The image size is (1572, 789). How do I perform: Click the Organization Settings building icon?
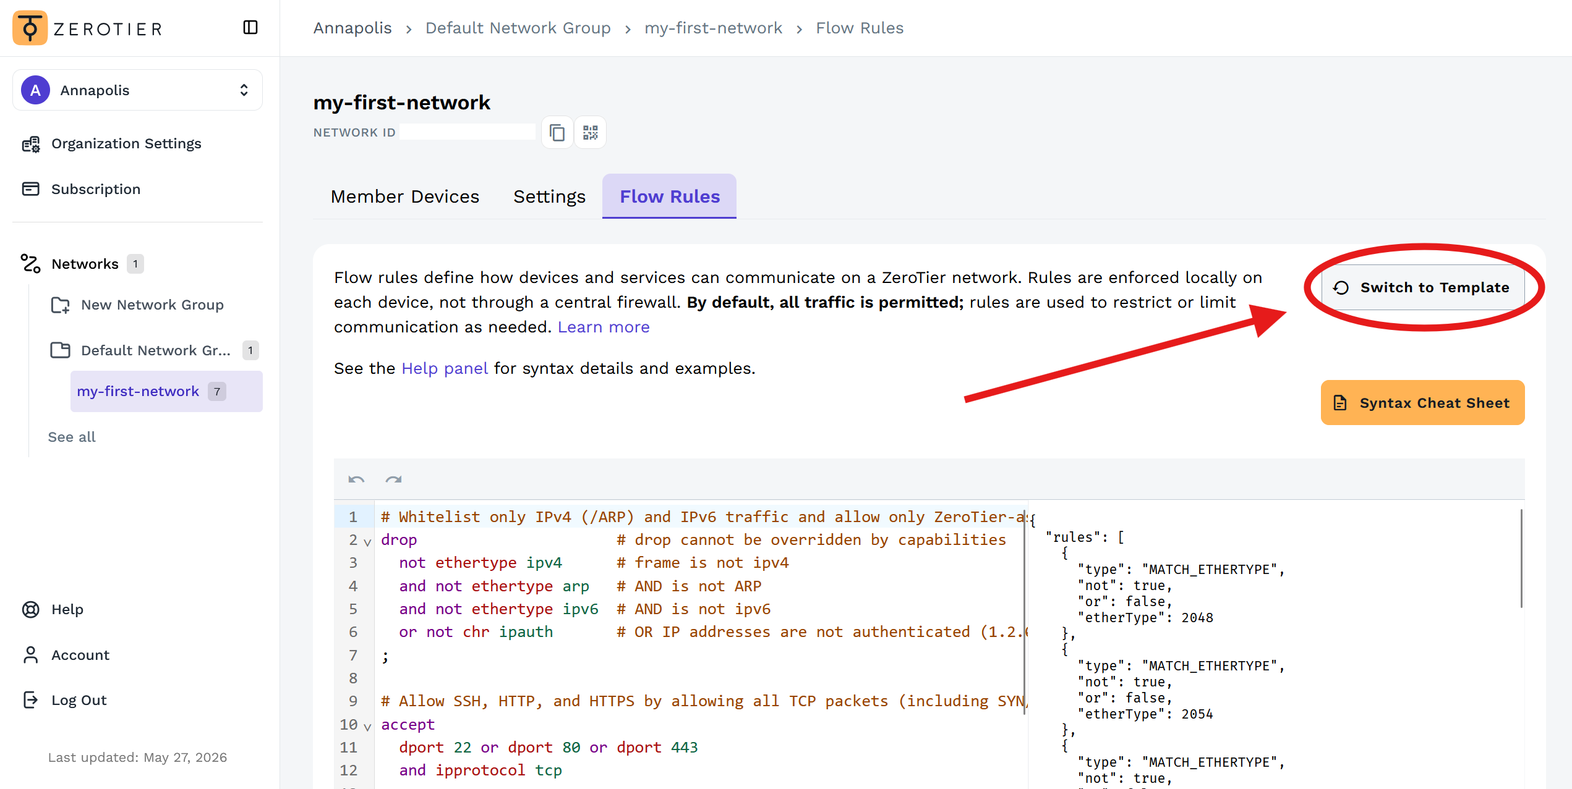point(30,144)
